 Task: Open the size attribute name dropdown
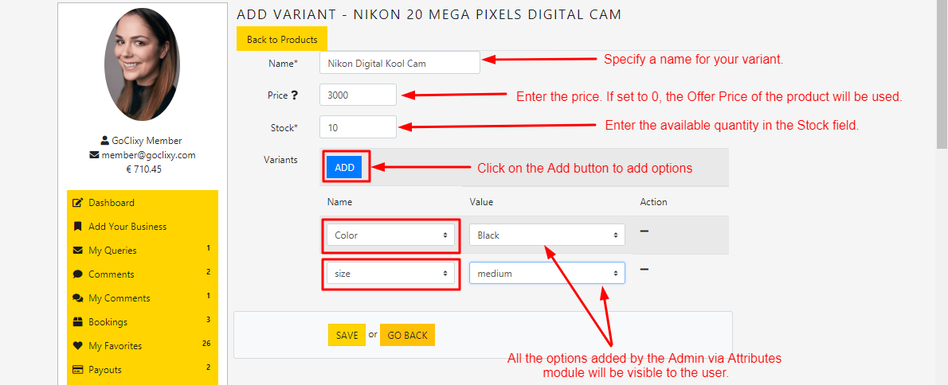(390, 274)
